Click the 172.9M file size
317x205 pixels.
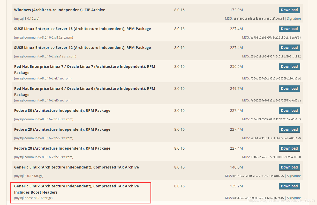[x=236, y=10]
